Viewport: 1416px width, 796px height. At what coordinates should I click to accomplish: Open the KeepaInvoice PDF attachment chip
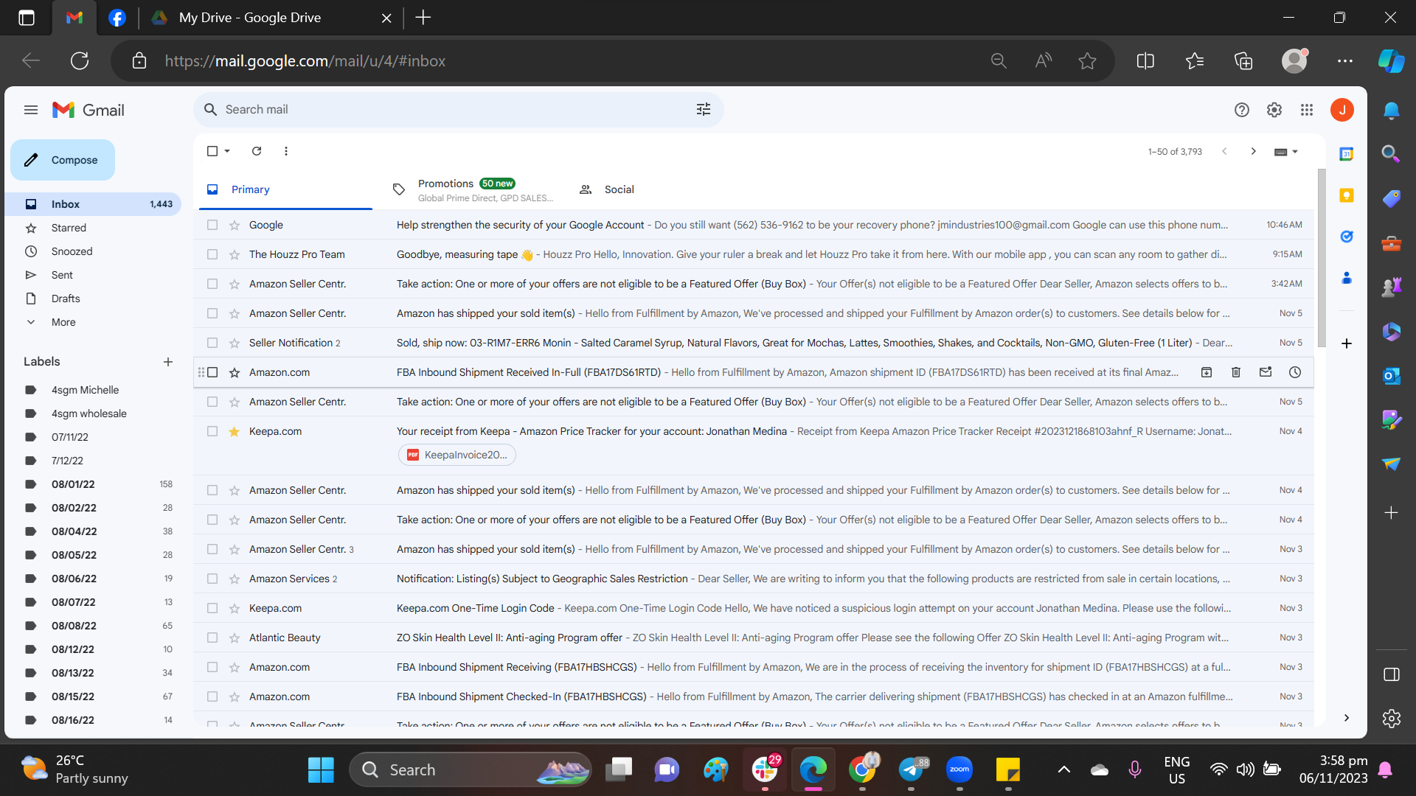click(457, 455)
